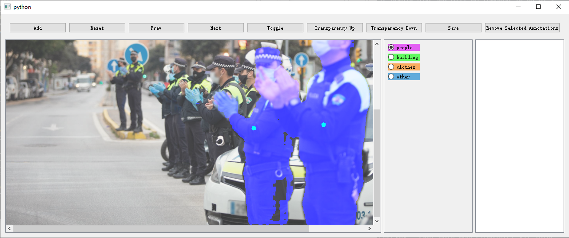Advance to Next image
This screenshot has width=569, height=238.
[215, 28]
